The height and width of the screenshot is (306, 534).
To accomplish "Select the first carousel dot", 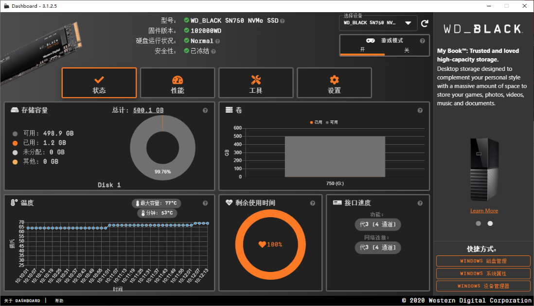I will 478,223.
